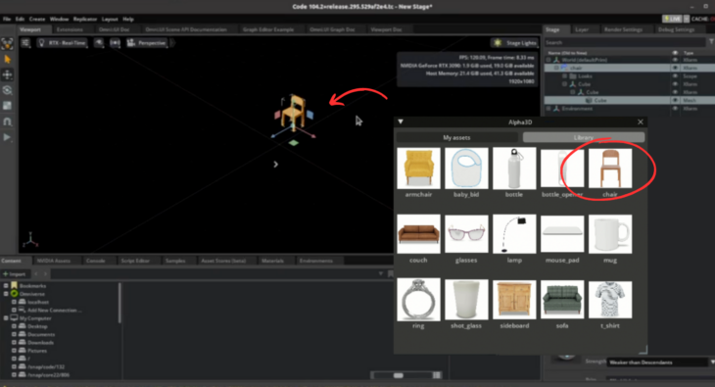Switch to My assets tab in Alpha3D
The width and height of the screenshot is (715, 387).
point(456,137)
